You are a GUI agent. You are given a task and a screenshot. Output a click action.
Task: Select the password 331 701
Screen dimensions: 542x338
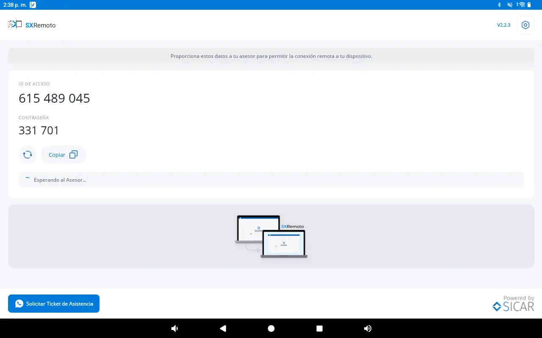tap(39, 131)
